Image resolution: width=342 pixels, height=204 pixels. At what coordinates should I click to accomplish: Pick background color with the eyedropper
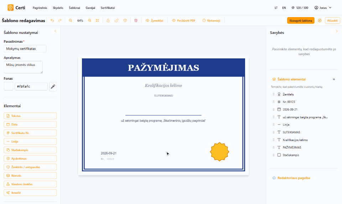[53, 87]
